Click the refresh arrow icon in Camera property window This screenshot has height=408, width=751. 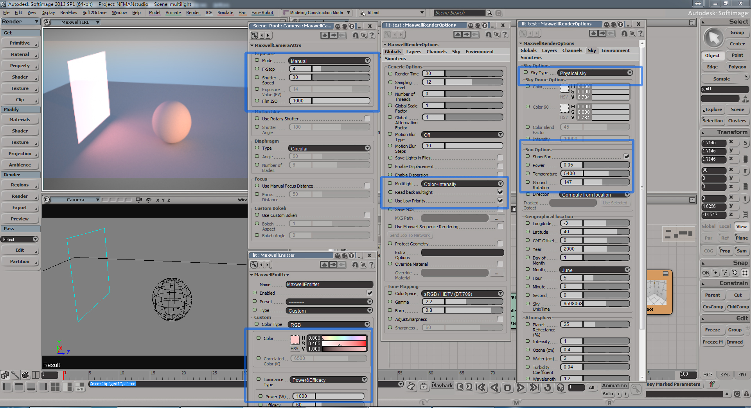coord(355,36)
